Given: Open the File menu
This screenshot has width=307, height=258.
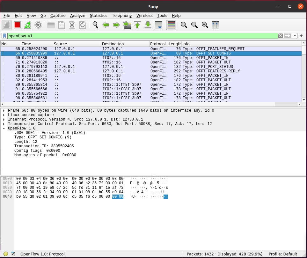Looking at the screenshot, I should coord(7,16).
